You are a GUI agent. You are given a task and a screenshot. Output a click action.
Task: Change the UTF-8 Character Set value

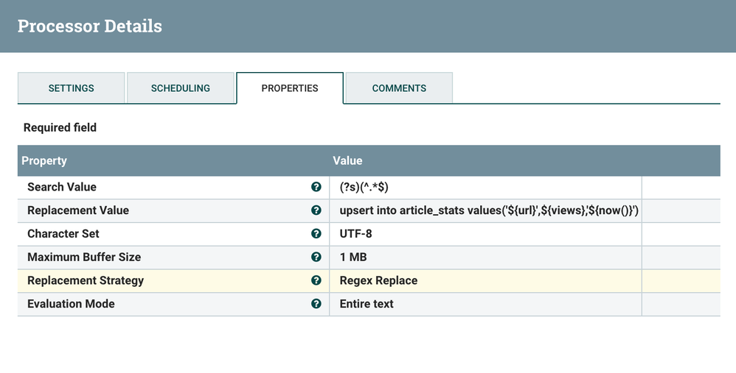pos(485,234)
